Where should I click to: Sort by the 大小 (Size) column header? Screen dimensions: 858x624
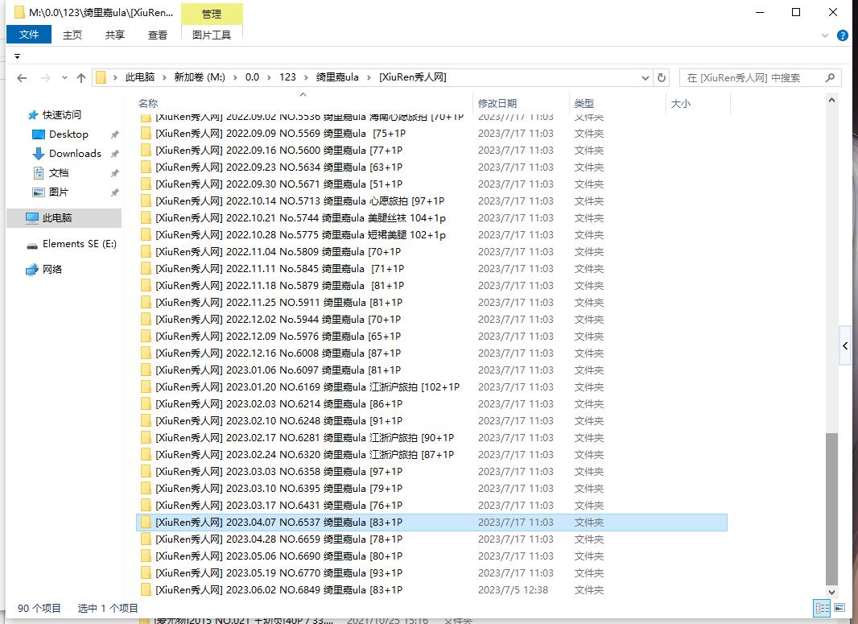coord(681,103)
